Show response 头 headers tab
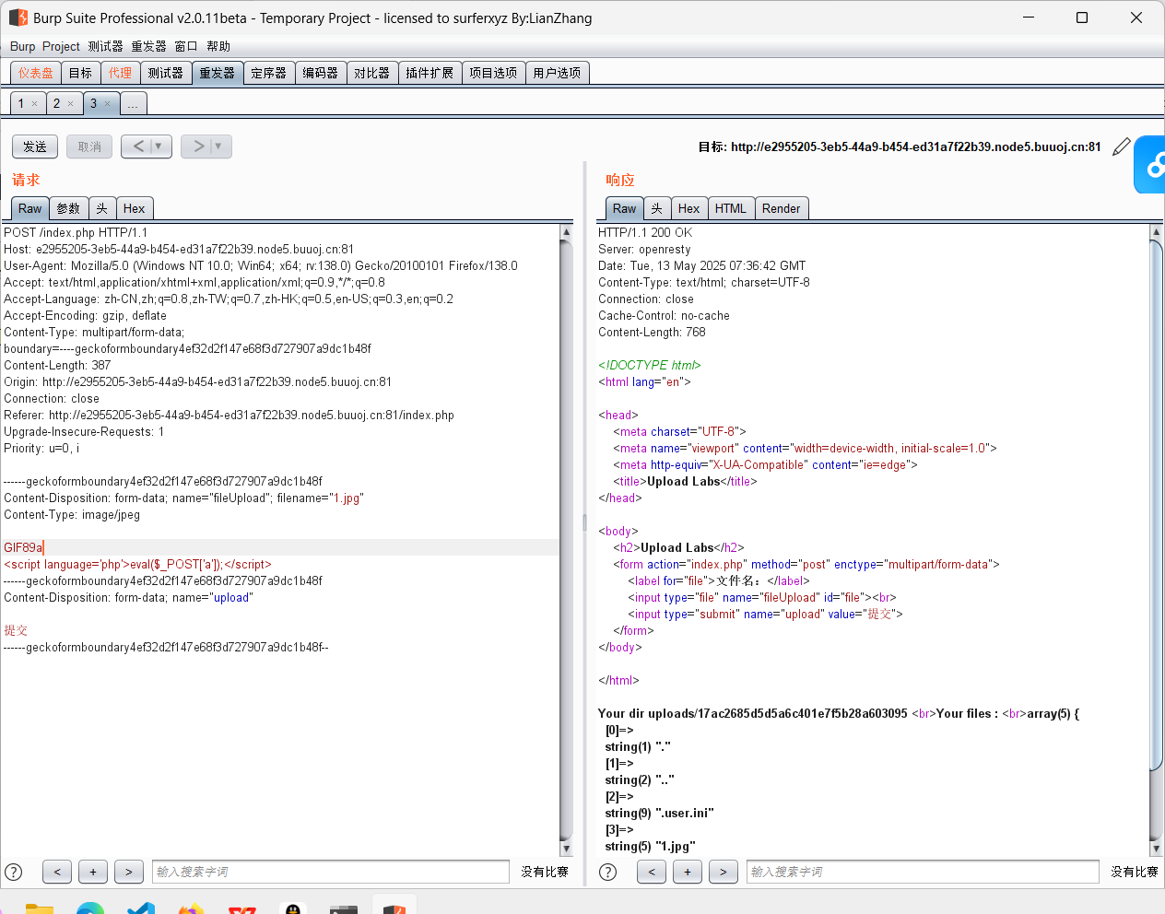 [656, 208]
